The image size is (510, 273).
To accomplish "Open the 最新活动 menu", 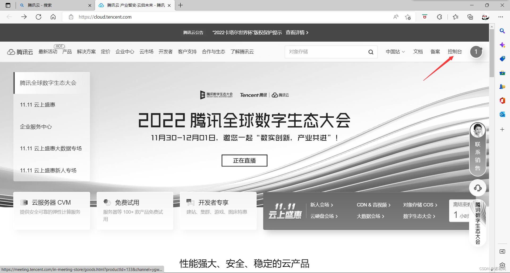I will click(x=48, y=52).
